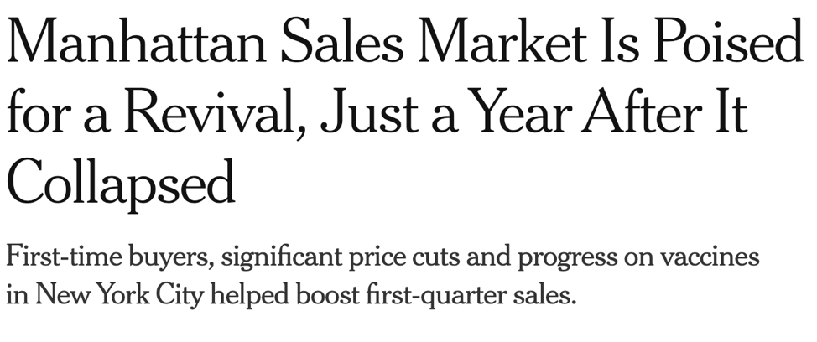Click the word "Sales" in the headline
Viewport: 817px width, 342px height.
click(342, 40)
